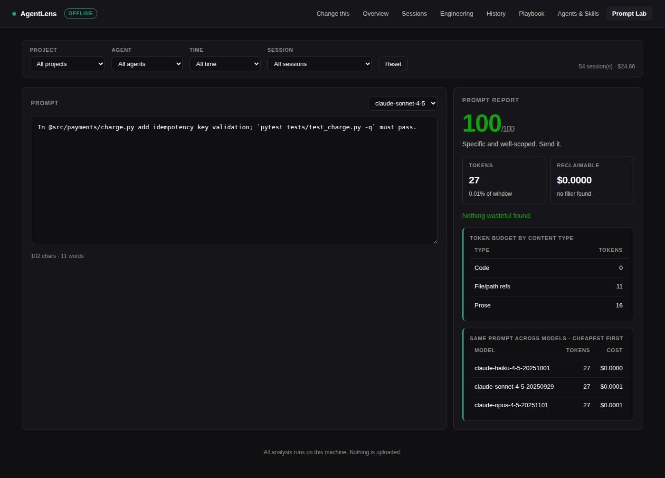Click the Token Budget by Content Type heading
The width and height of the screenshot is (665, 478).
click(x=522, y=238)
